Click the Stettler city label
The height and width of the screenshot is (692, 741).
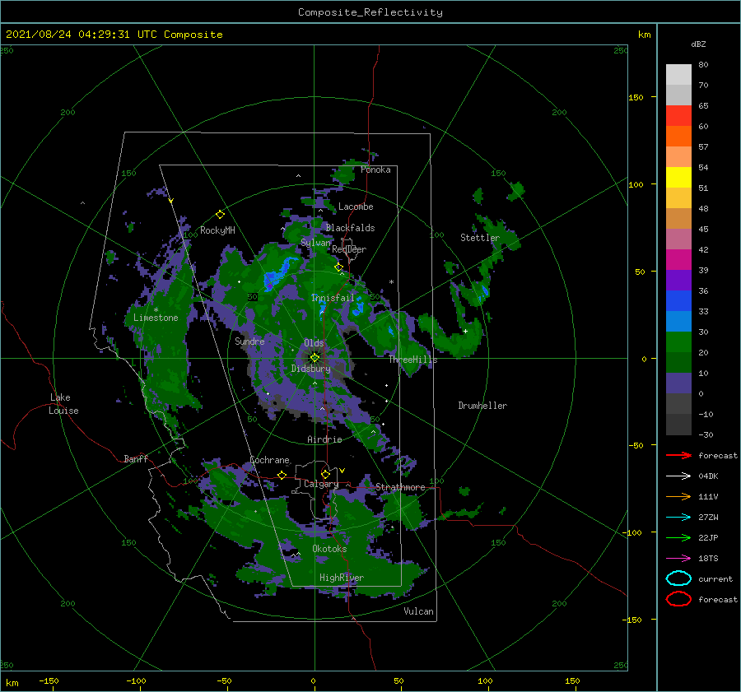(480, 238)
